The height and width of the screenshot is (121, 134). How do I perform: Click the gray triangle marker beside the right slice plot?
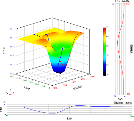[113, 4]
